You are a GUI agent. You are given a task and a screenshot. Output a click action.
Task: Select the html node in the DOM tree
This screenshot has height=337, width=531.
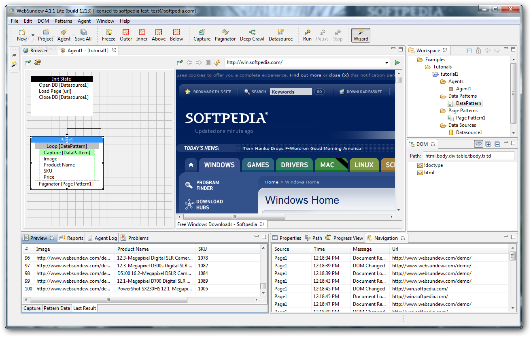(429, 173)
